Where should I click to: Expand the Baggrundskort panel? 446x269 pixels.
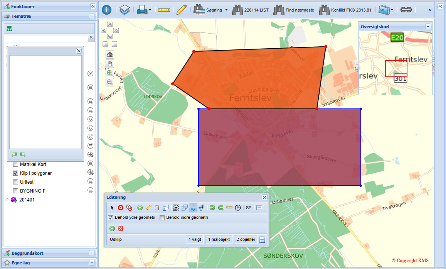(92, 253)
